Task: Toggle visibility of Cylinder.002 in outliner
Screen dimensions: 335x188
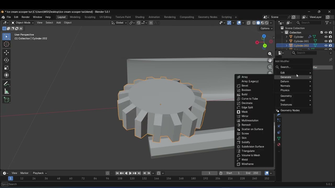Action: point(326,45)
